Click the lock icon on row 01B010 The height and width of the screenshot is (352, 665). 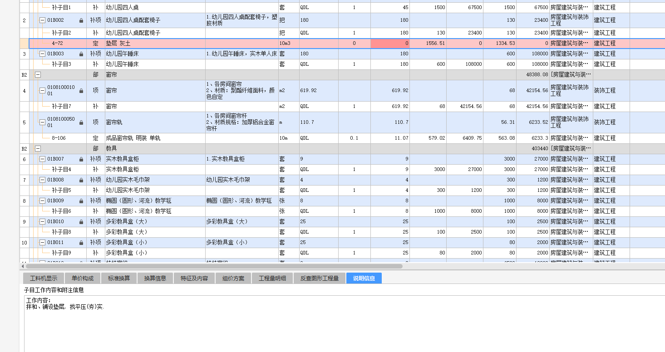(x=81, y=222)
